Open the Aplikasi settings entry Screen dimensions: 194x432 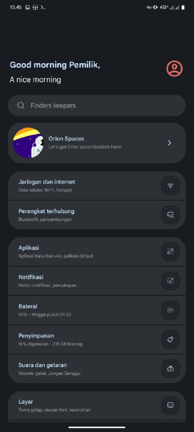(x=96, y=252)
